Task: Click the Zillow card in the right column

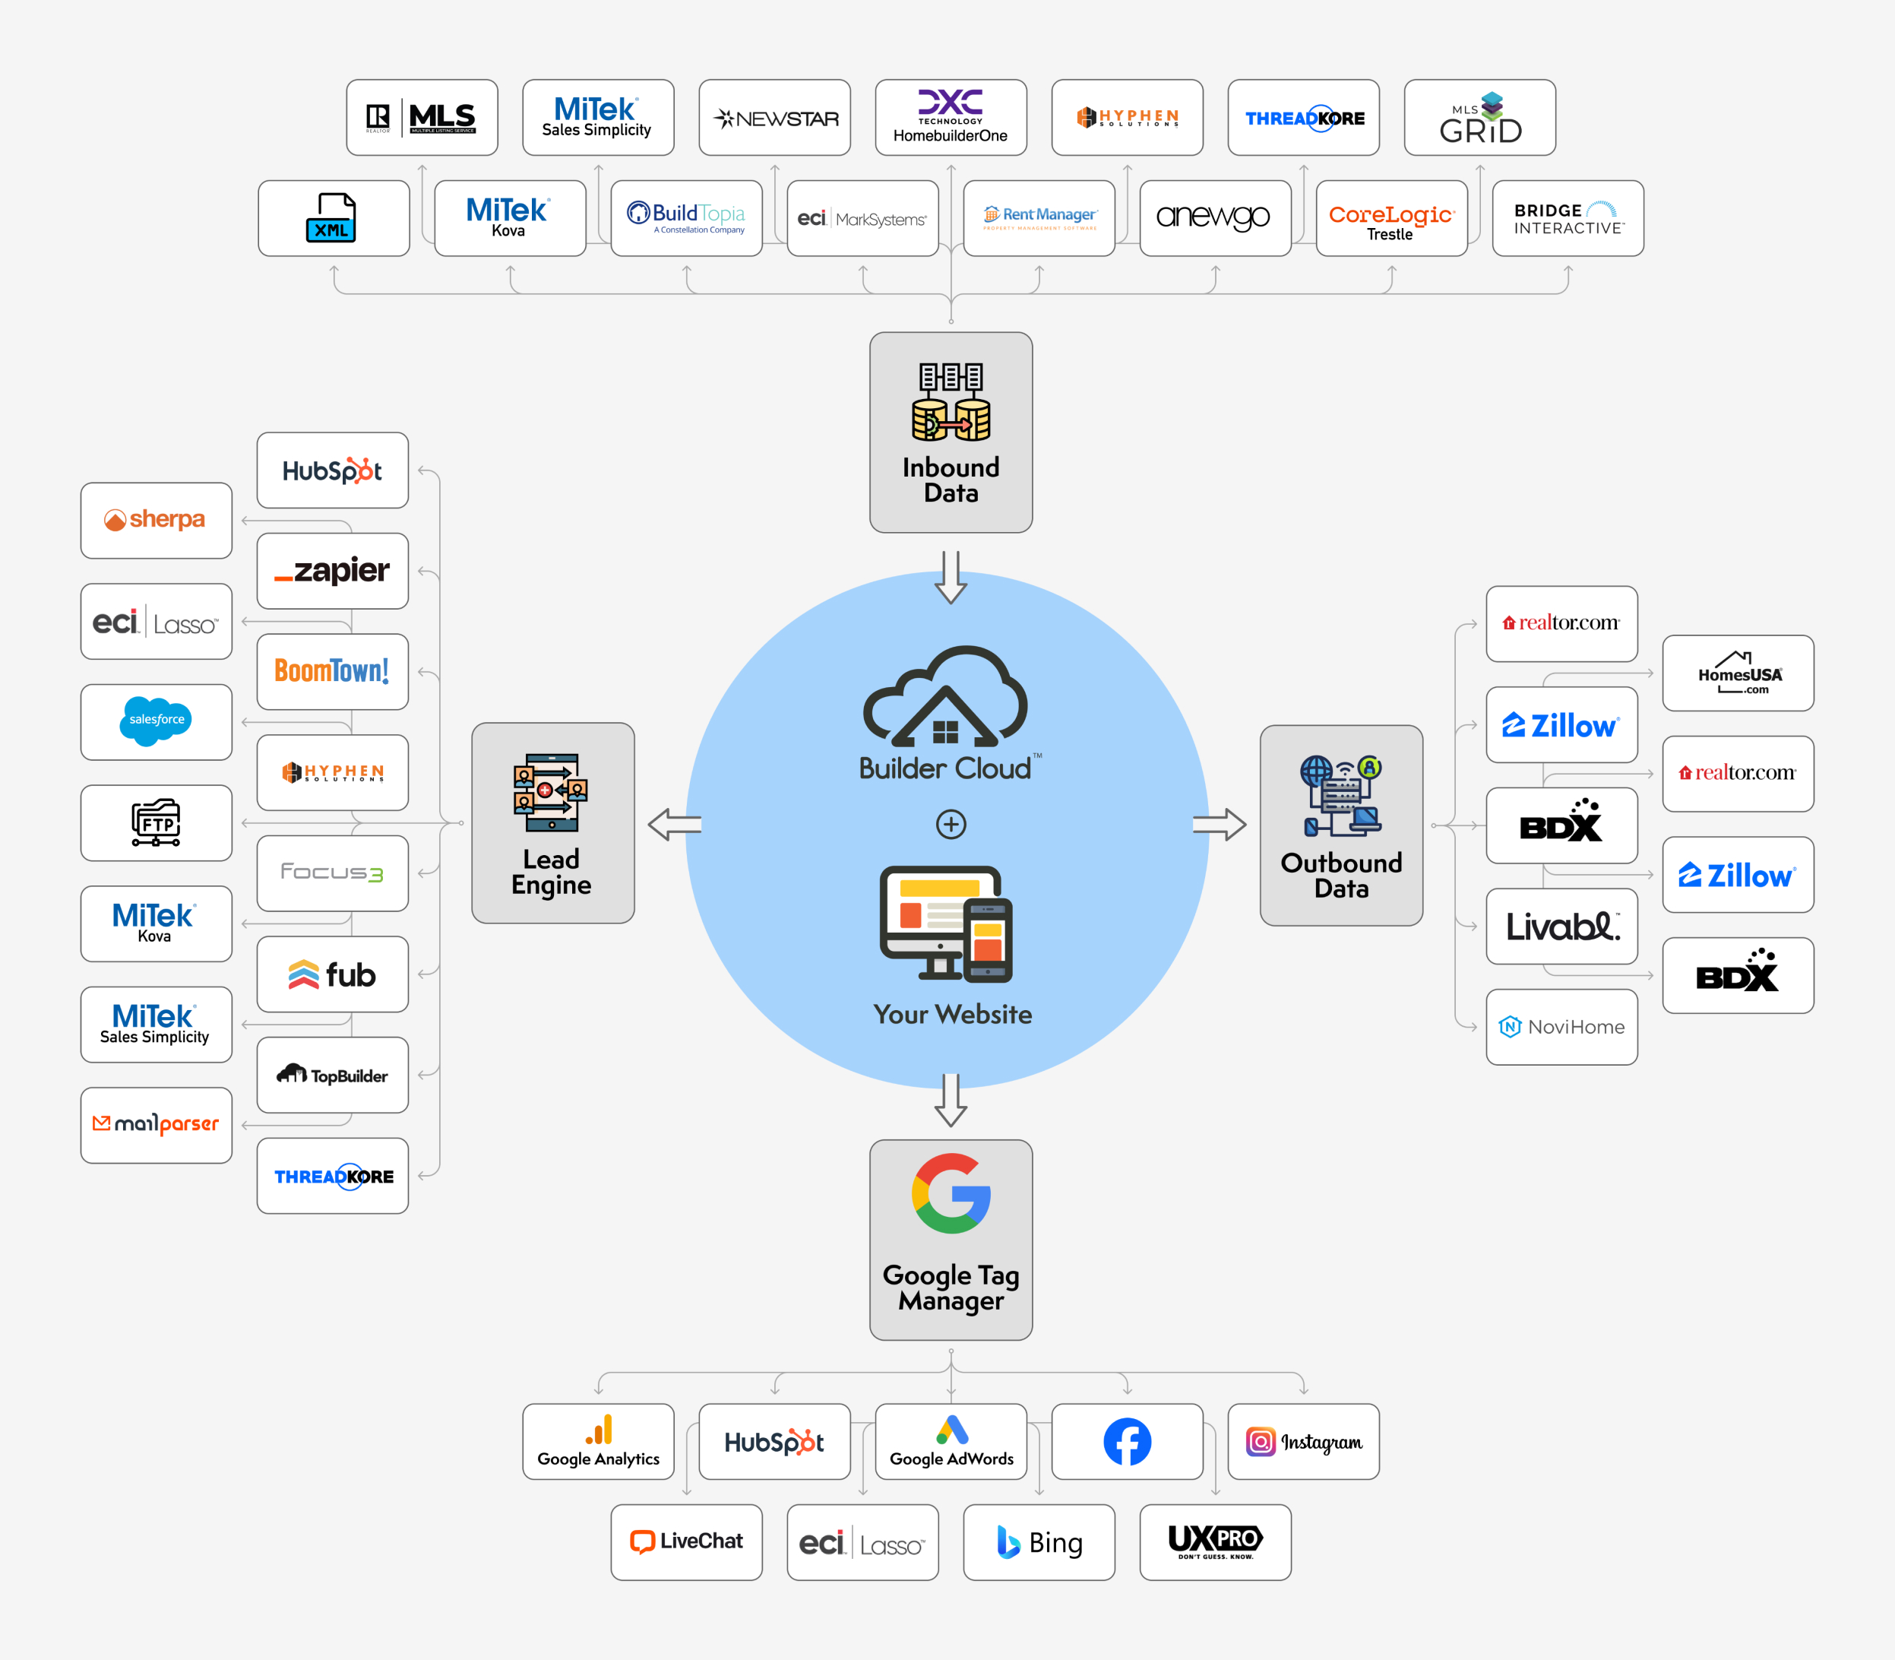Action: (1738, 874)
